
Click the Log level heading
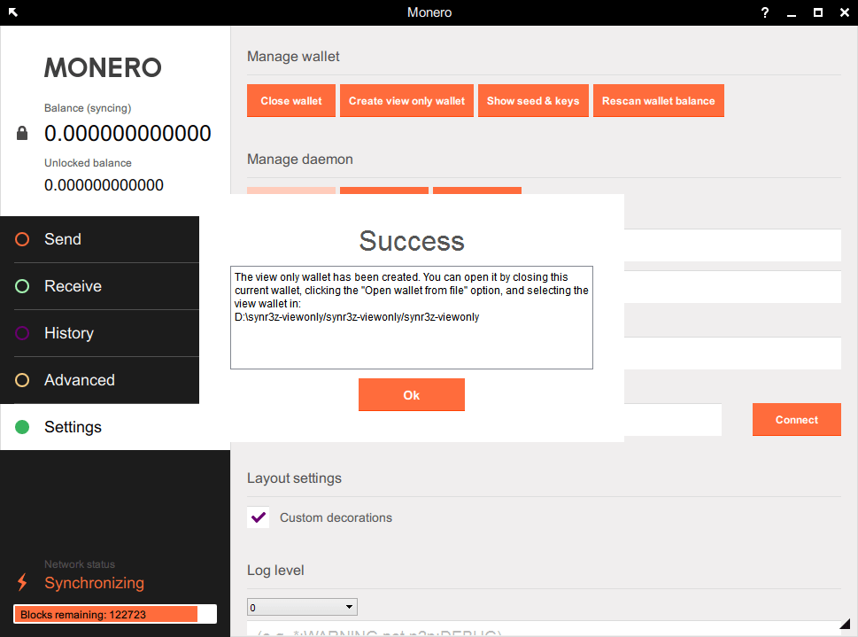[275, 571]
